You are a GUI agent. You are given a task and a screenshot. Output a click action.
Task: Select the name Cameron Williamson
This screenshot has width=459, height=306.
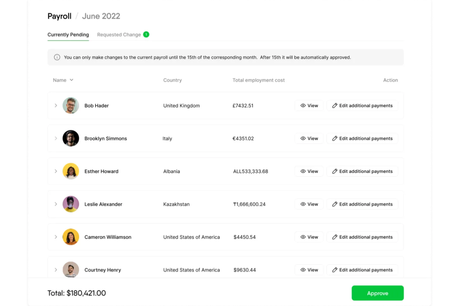click(108, 237)
